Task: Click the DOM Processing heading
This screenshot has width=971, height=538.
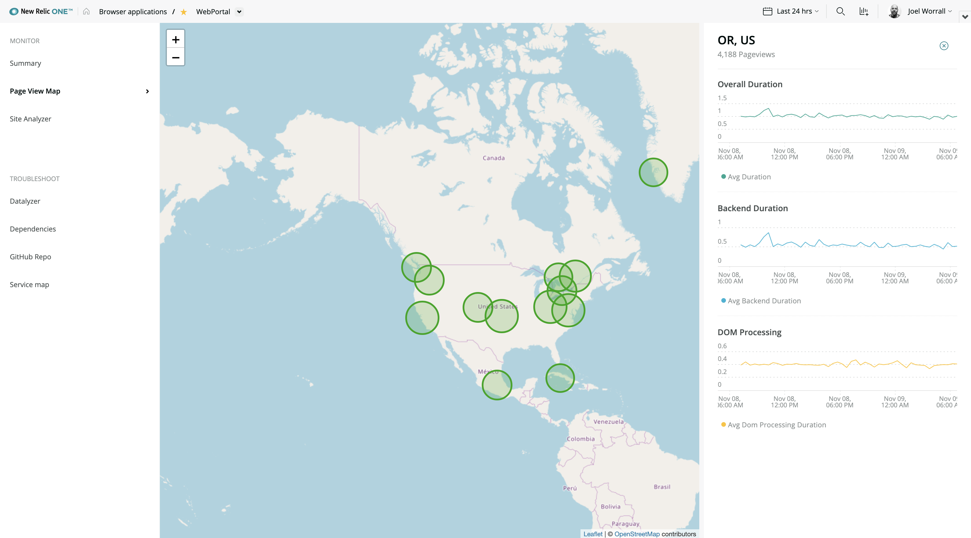Action: click(749, 332)
